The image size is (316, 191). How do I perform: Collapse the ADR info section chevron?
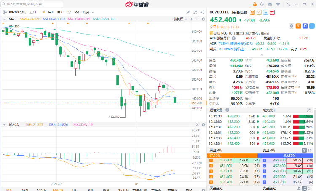click(x=262, y=55)
